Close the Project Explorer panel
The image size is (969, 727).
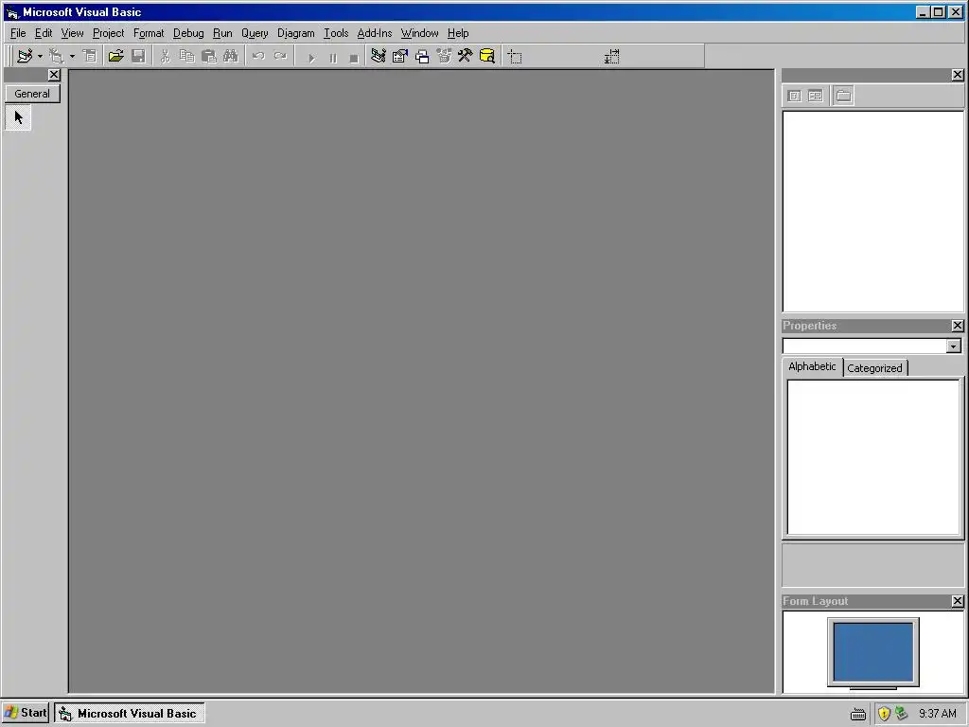(958, 75)
